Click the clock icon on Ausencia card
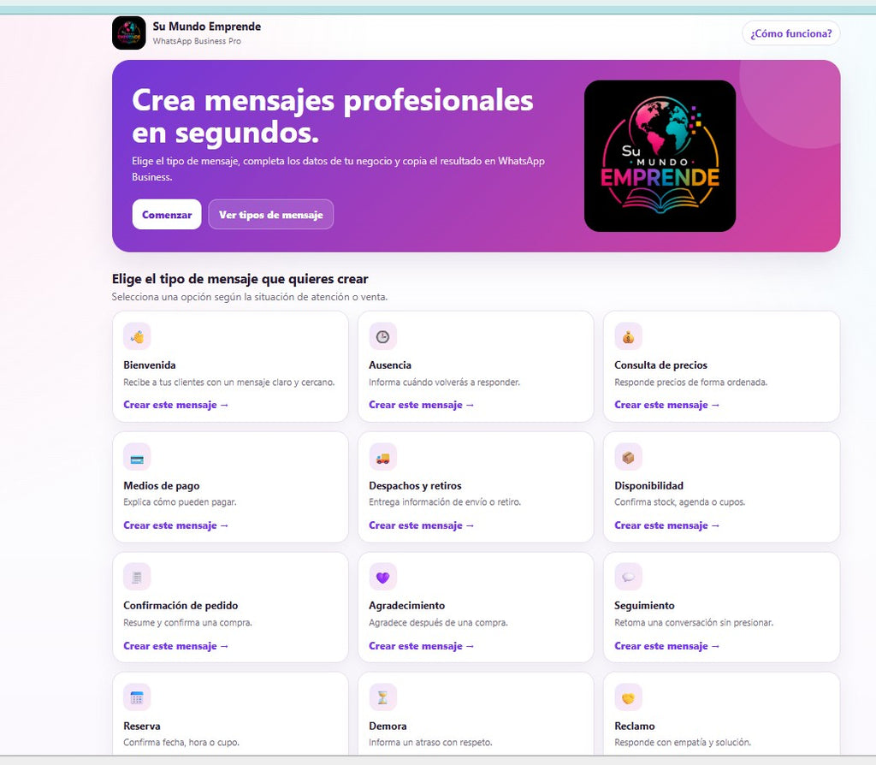This screenshot has width=876, height=765. point(382,336)
